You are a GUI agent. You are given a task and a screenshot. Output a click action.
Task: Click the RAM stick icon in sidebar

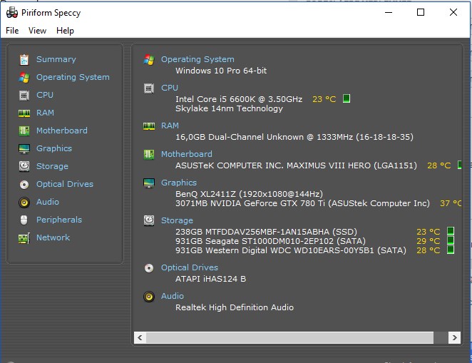24,113
